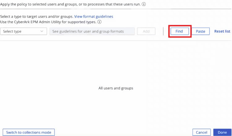Click the 'All users and groups' placeholder text
Viewport: 232px width, 136px height.
(116, 88)
